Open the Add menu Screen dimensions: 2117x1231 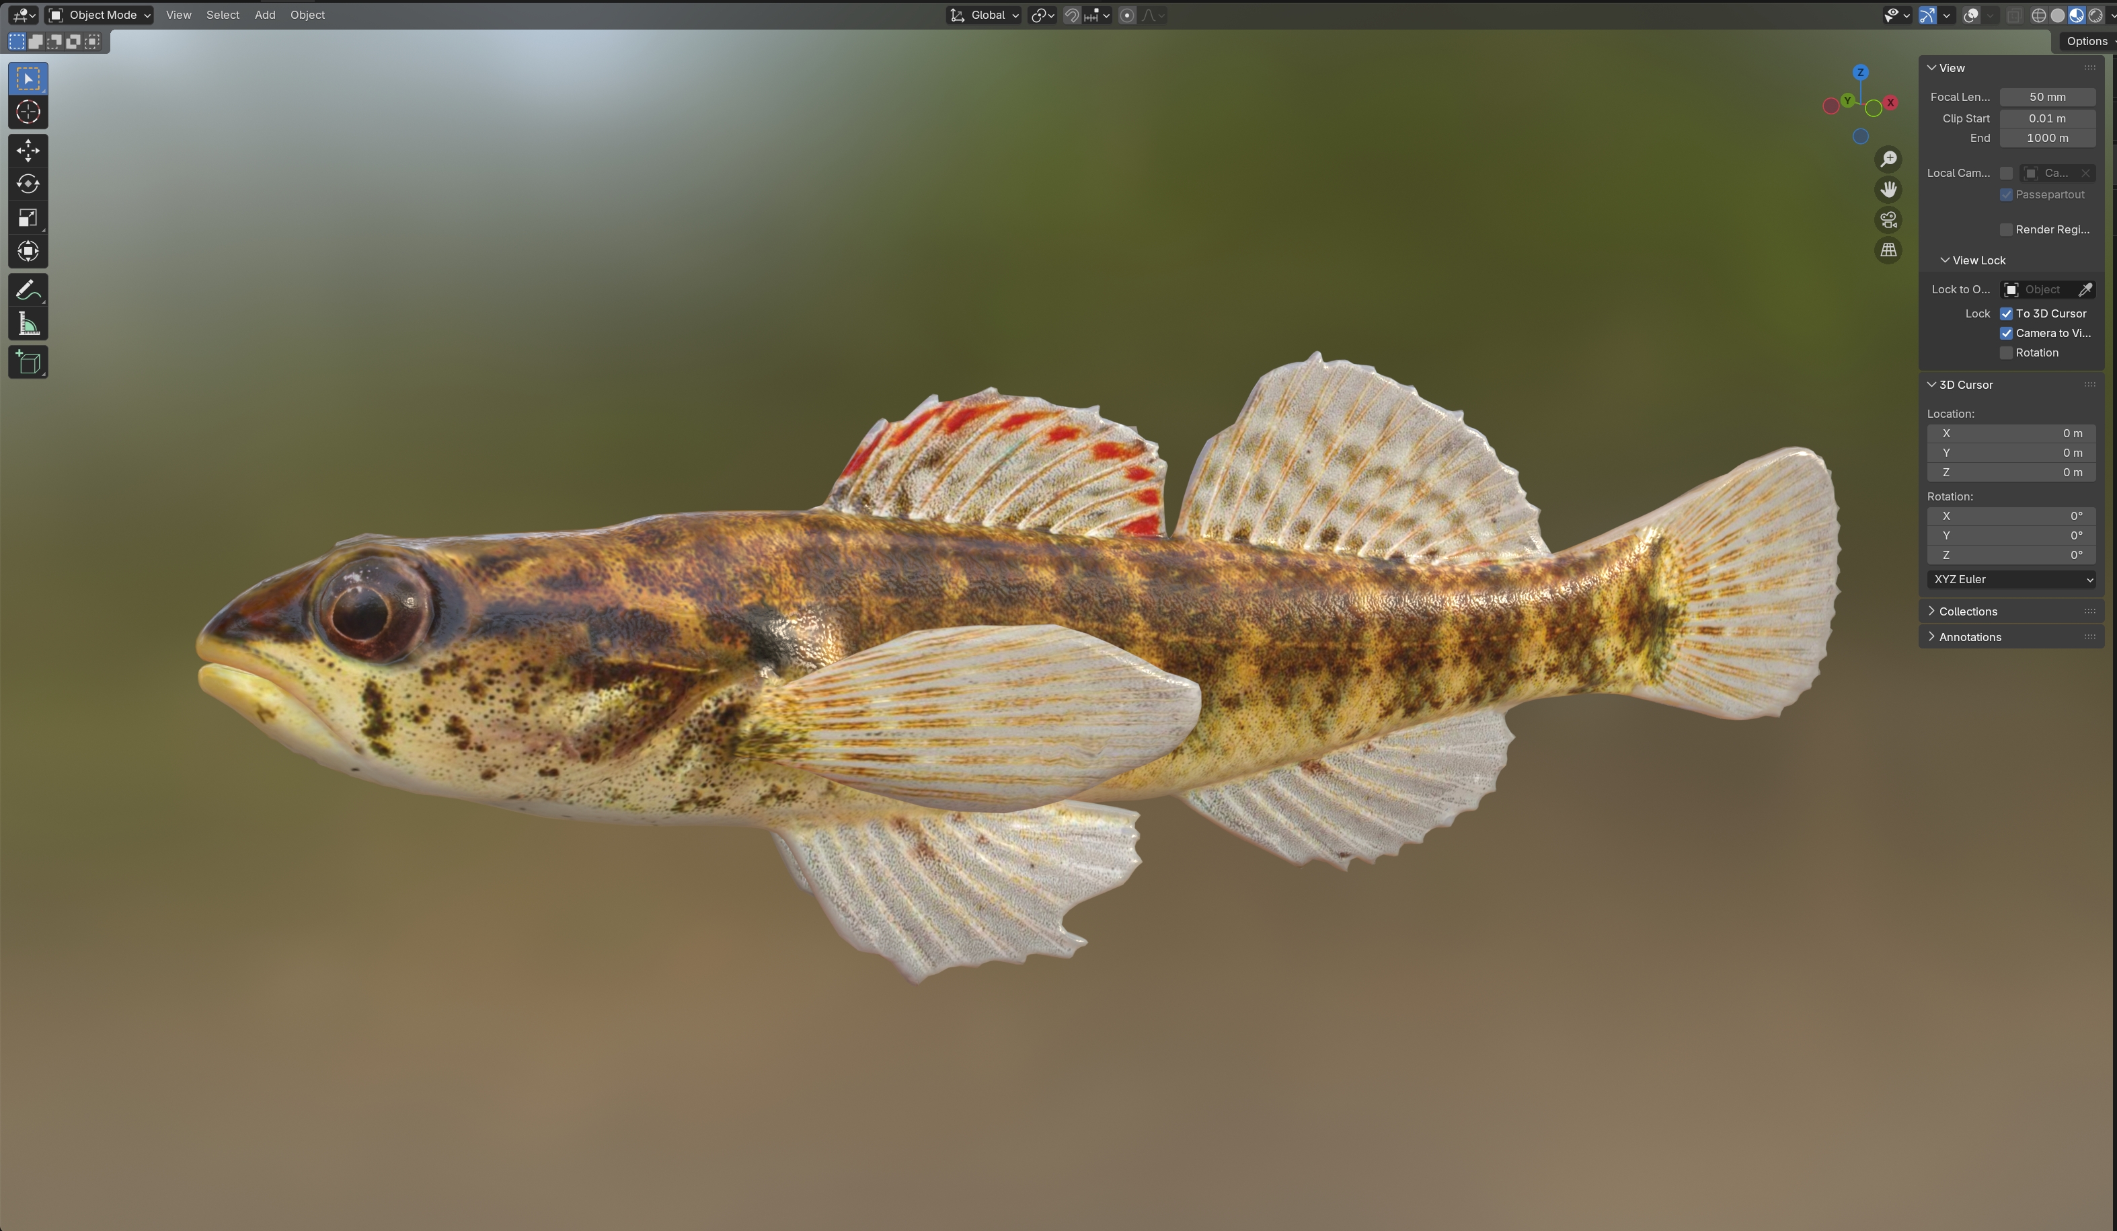[265, 15]
